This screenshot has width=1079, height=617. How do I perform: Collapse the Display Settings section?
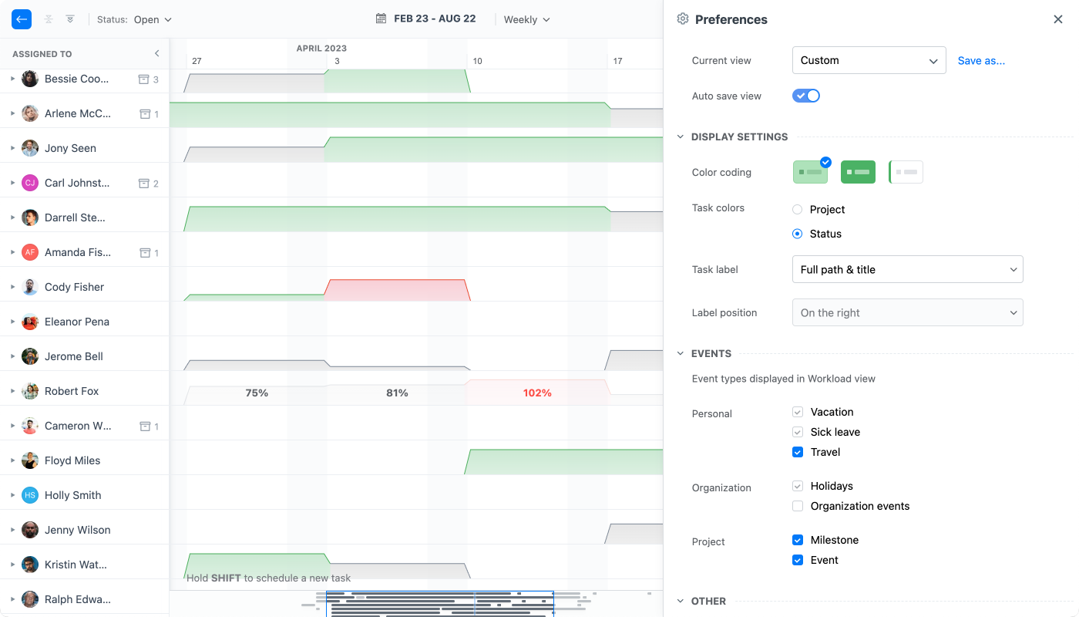pos(680,137)
